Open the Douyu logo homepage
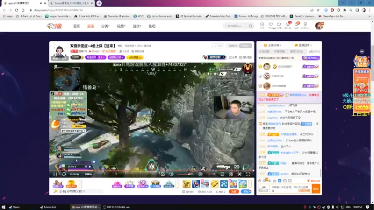The height and width of the screenshot is (210, 374). pyautogui.click(x=54, y=26)
